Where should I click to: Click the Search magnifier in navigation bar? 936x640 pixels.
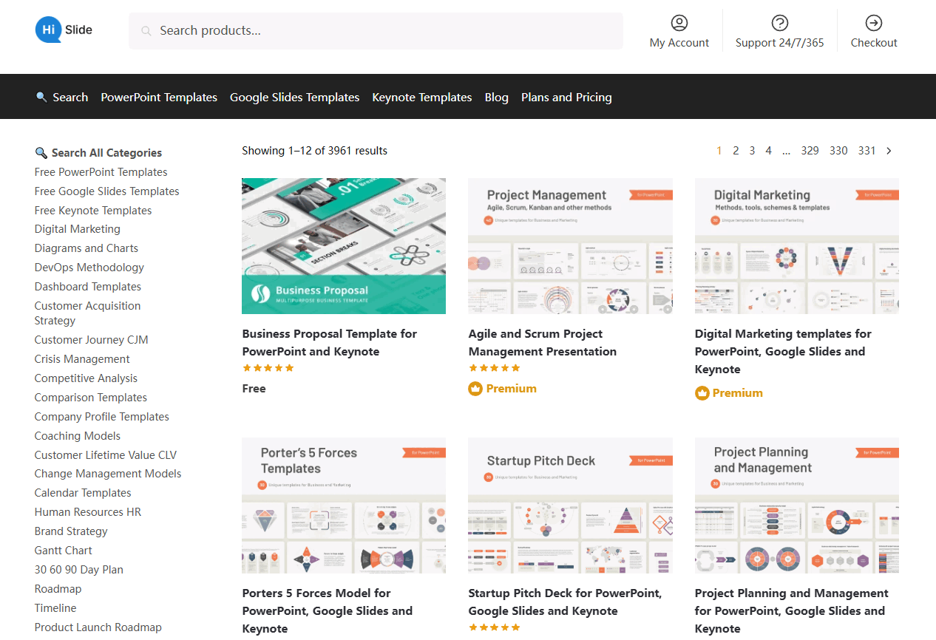(41, 98)
